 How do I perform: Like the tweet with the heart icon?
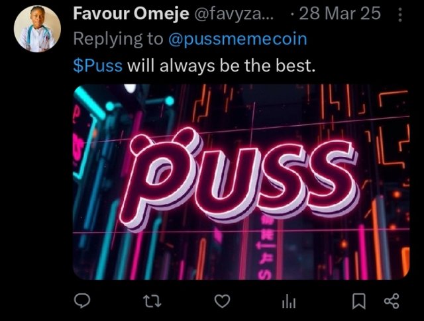pyautogui.click(x=223, y=301)
